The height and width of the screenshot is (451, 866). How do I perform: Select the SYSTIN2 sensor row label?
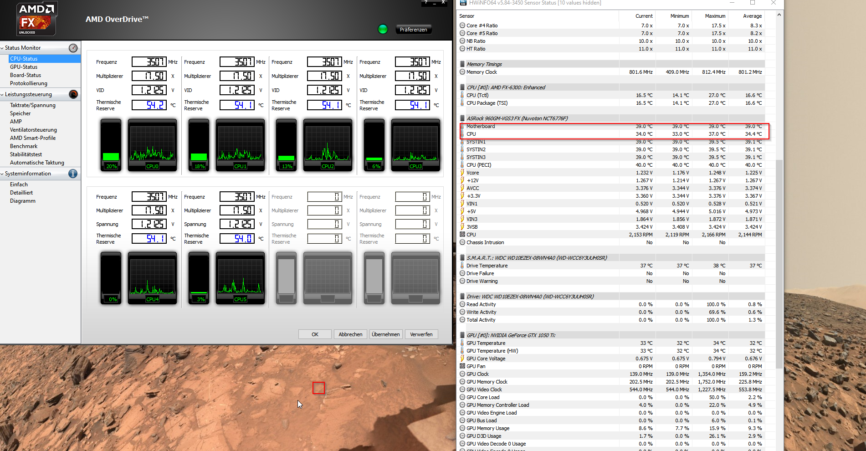point(476,149)
